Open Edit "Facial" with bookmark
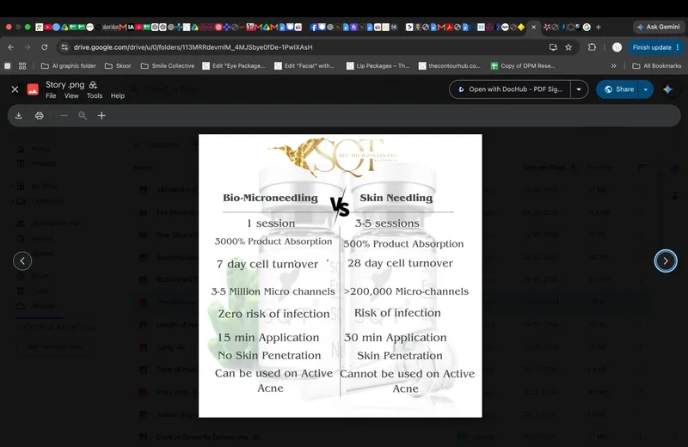The height and width of the screenshot is (447, 688). [304, 66]
